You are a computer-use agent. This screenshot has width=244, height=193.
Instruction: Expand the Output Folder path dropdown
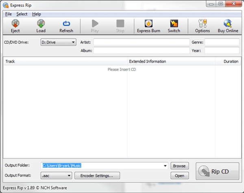pyautogui.click(x=165, y=166)
